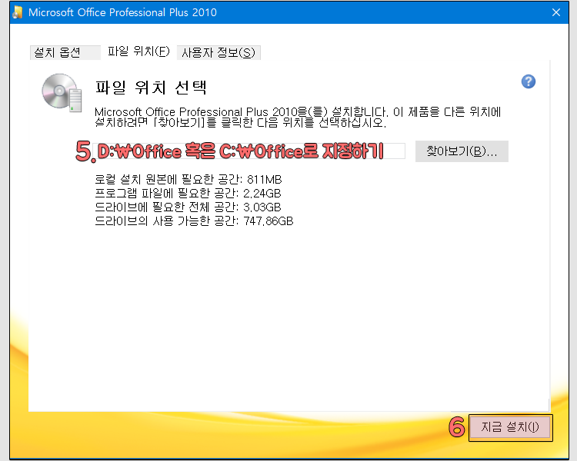The image size is (577, 461).
Task: Close the Office setup window
Action: [556, 12]
